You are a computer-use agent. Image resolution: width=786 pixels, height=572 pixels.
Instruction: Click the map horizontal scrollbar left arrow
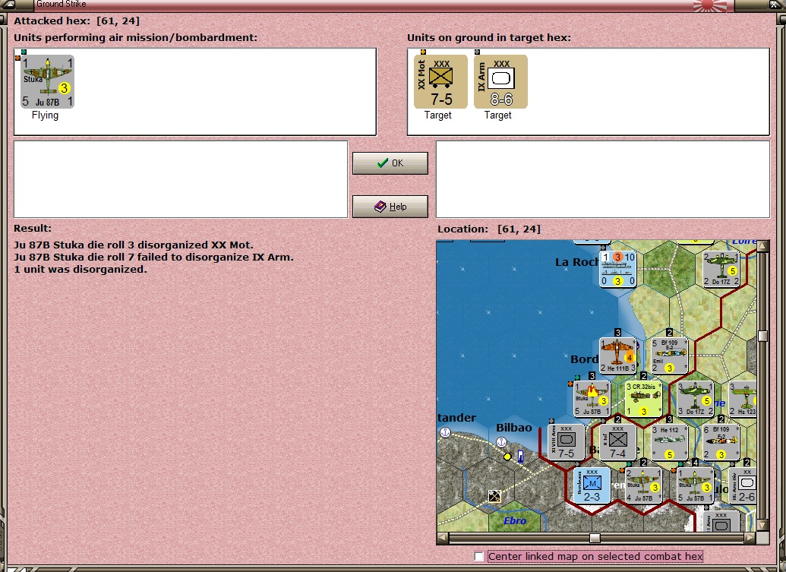click(443, 538)
